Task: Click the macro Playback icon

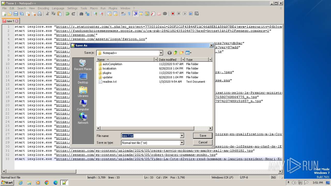Action: point(185,14)
